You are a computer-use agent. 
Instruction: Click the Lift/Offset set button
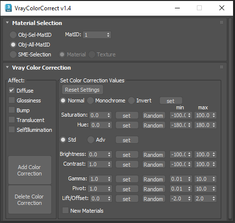click(127, 198)
